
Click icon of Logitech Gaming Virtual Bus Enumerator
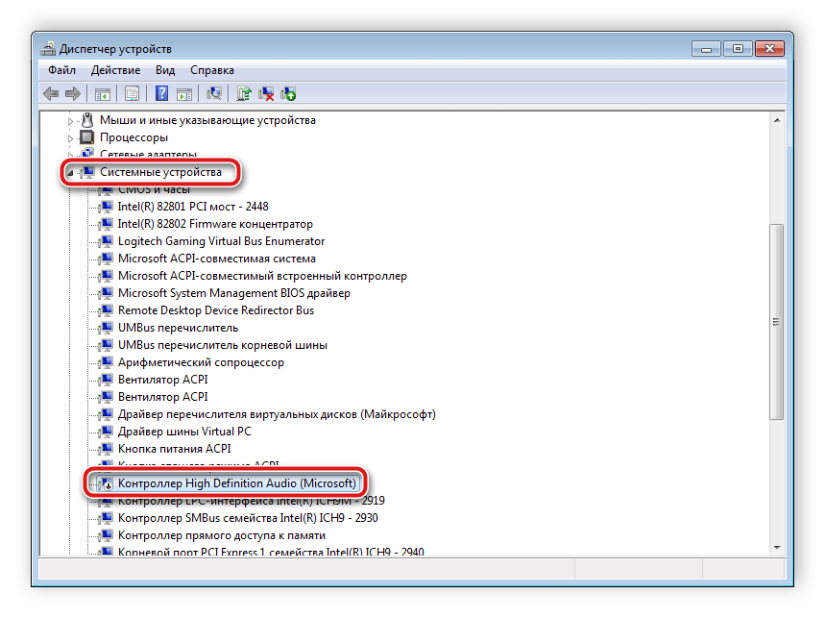pyautogui.click(x=106, y=241)
